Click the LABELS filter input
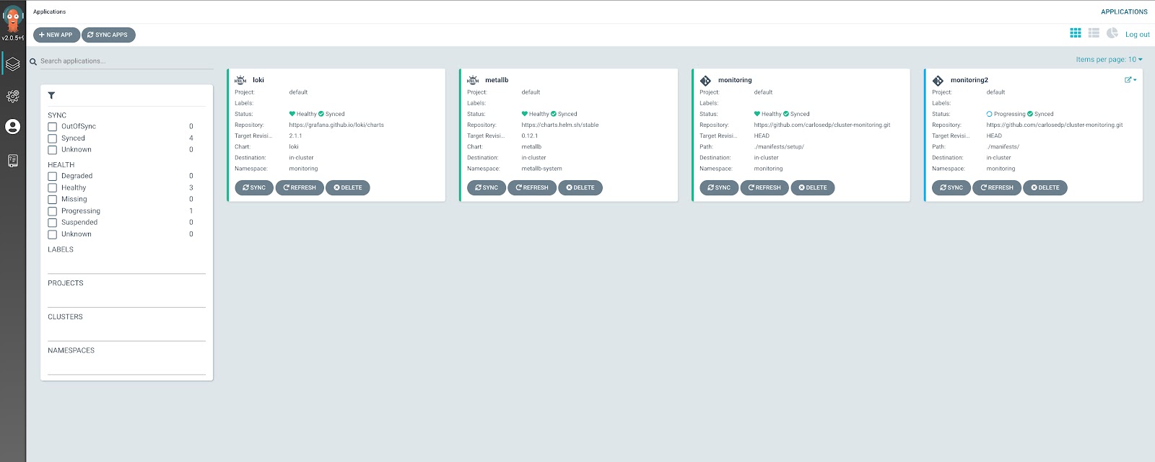Screen dimensions: 1155x462 point(126,265)
